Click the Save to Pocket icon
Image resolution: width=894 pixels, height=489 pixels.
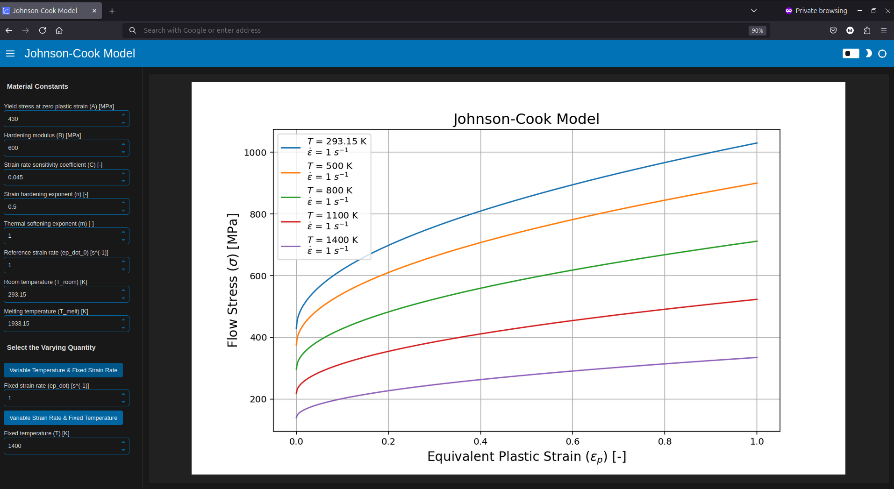pos(833,30)
